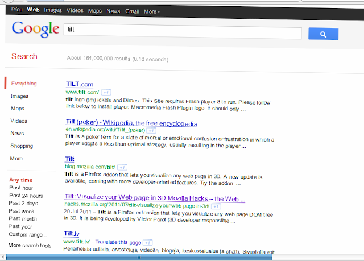This screenshot has width=364, height=261.
Task: Click the blog.mozilla.com/tilt/ URL text
Action: pyautogui.click(x=90, y=167)
